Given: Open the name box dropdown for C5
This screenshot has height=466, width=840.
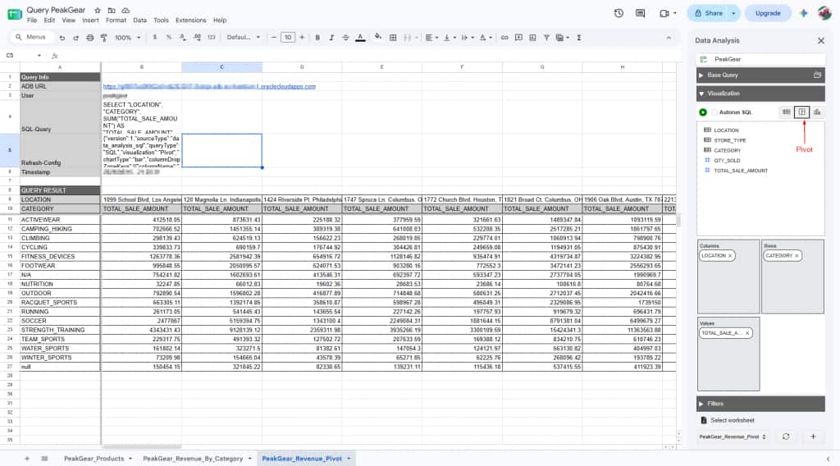Looking at the screenshot, I should 39,56.
